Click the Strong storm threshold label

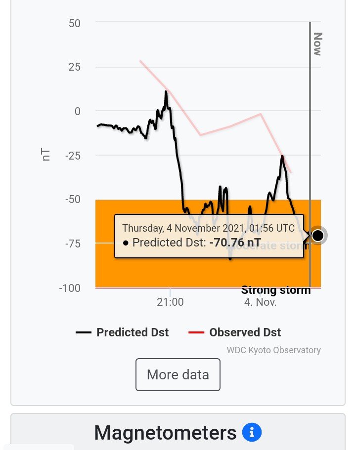pyautogui.click(x=276, y=290)
